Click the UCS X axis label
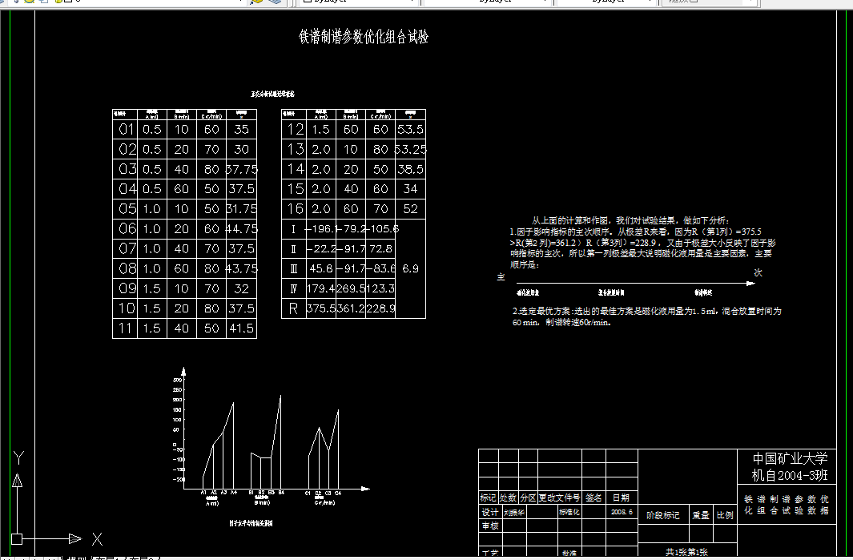 point(98,539)
